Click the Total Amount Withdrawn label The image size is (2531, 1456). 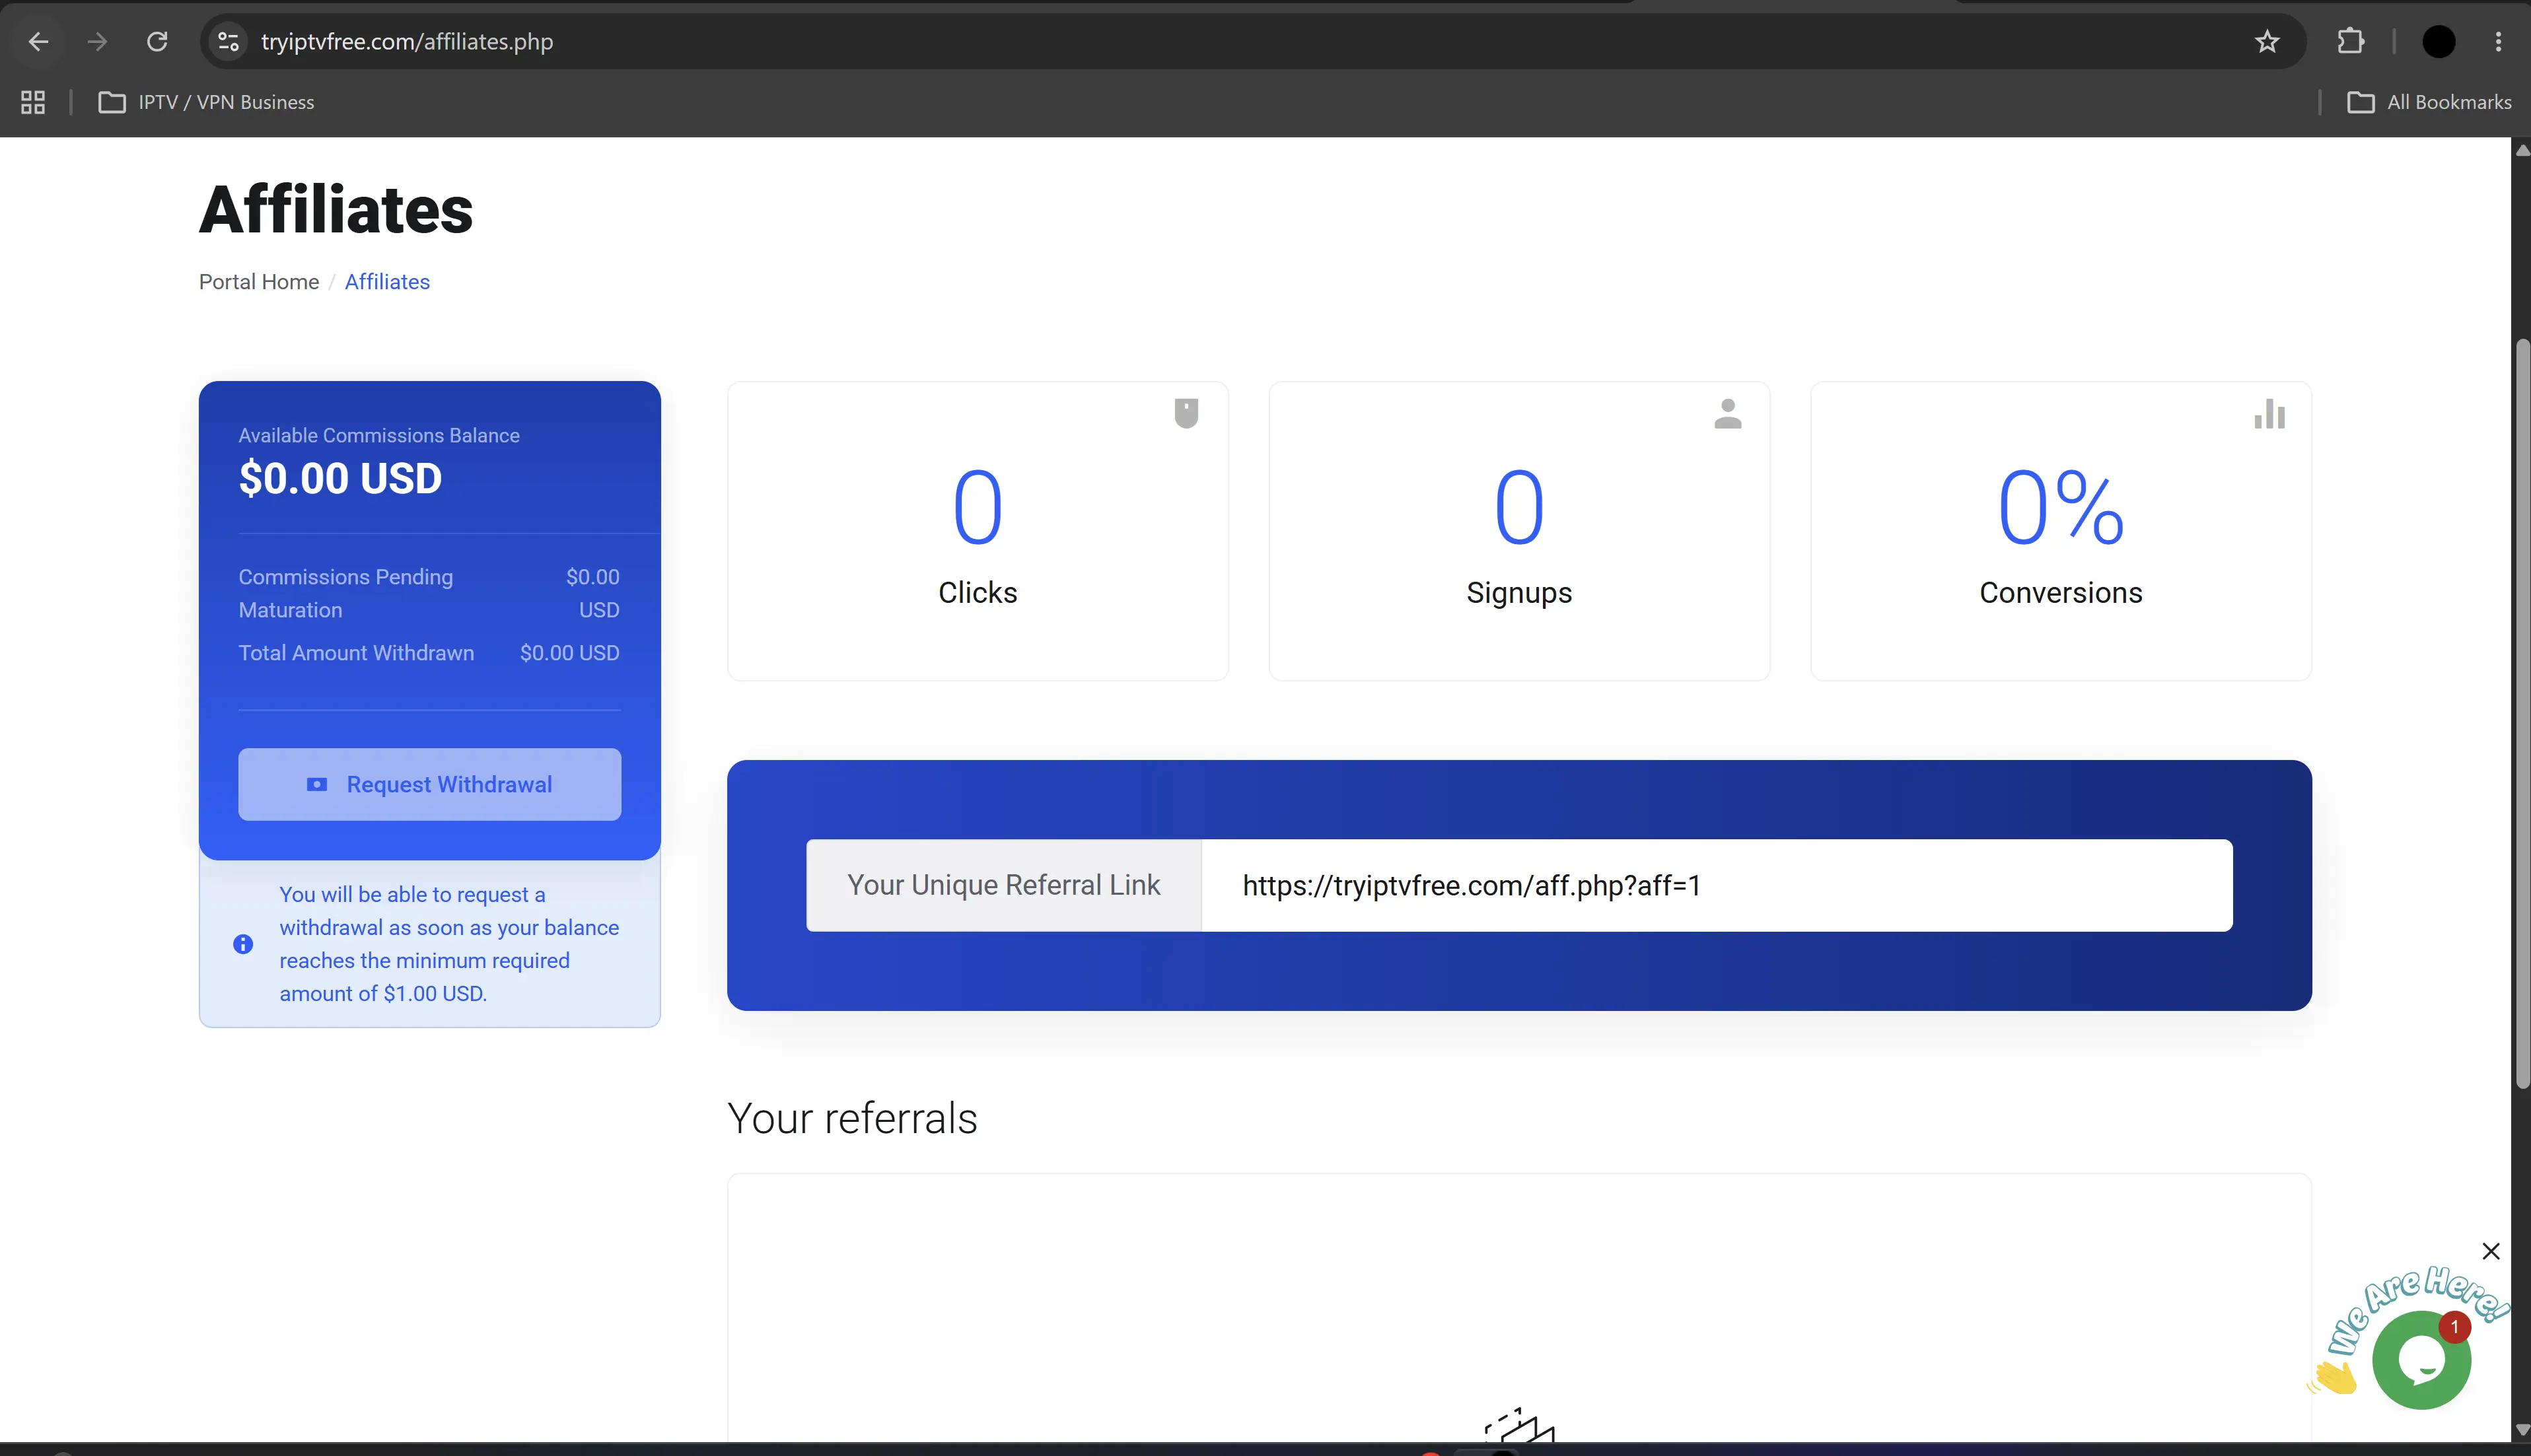356,653
